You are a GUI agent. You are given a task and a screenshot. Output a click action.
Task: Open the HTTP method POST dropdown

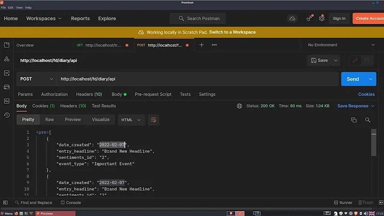[x=36, y=79]
